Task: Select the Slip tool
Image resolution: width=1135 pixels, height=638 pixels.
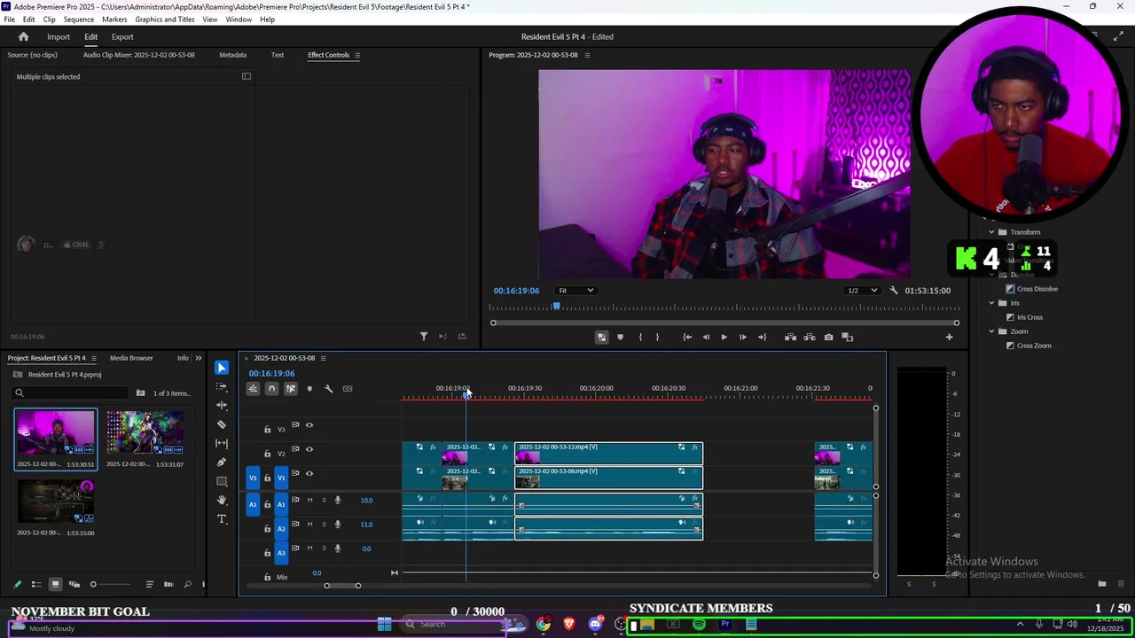Action: tap(222, 443)
